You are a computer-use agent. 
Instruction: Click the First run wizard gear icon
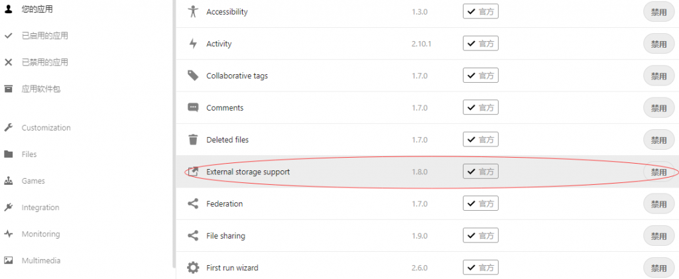193,268
